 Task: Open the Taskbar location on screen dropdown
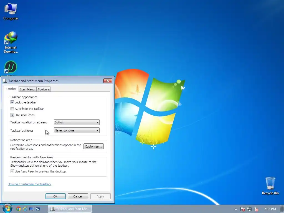(x=77, y=122)
